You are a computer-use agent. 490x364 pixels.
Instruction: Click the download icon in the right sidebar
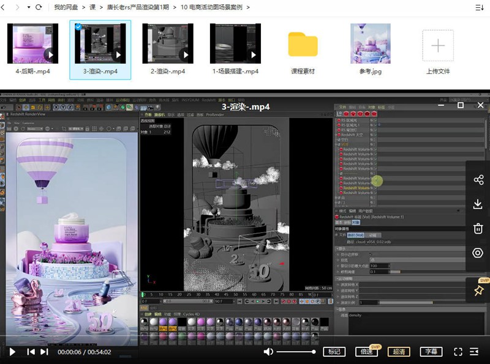pyautogui.click(x=478, y=204)
